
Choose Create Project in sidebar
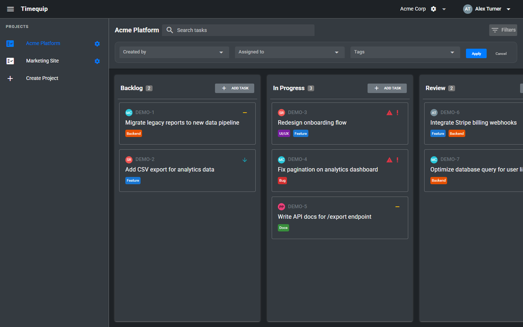point(42,78)
